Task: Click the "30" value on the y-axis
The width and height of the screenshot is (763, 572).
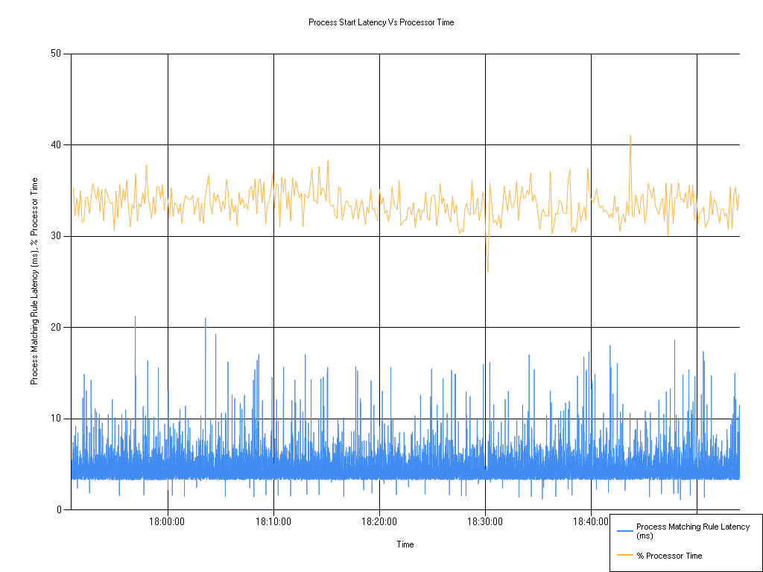Action: pos(54,235)
